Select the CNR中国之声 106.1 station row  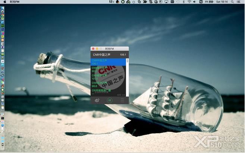pos(108,62)
